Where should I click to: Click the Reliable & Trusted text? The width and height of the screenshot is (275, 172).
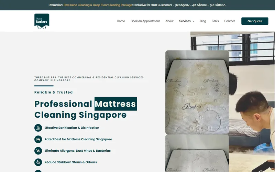click(x=54, y=92)
